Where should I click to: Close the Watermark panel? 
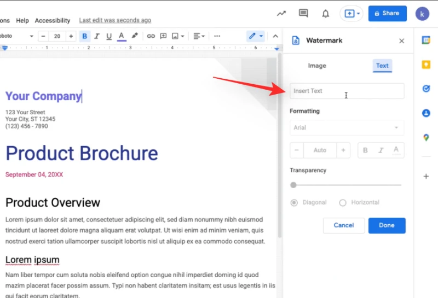click(x=402, y=41)
